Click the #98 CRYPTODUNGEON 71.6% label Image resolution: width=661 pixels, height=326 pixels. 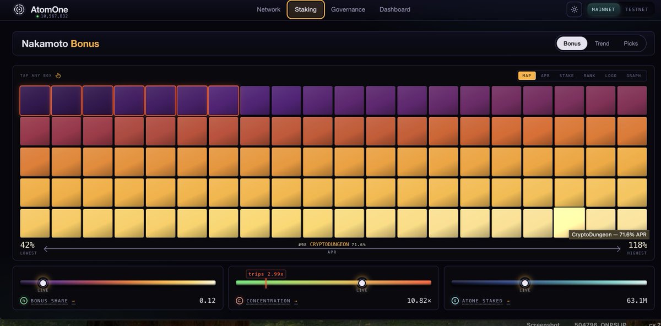click(x=331, y=244)
